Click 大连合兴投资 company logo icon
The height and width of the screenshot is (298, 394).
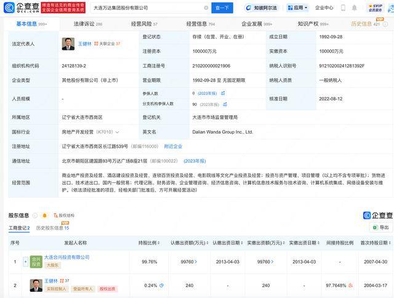(36, 262)
